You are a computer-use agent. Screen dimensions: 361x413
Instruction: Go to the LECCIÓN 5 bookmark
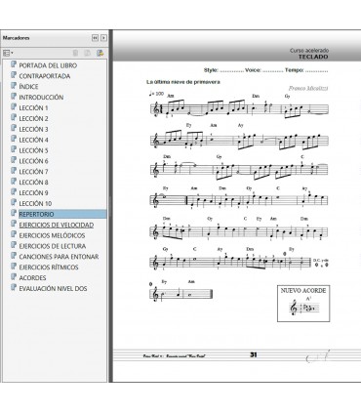point(33,150)
